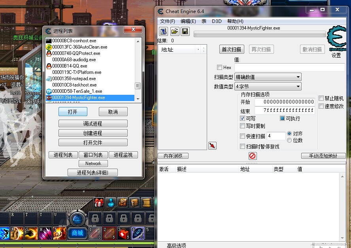351x248 pixels.
Task: Click the item slot 4 icon
Action: (138, 233)
